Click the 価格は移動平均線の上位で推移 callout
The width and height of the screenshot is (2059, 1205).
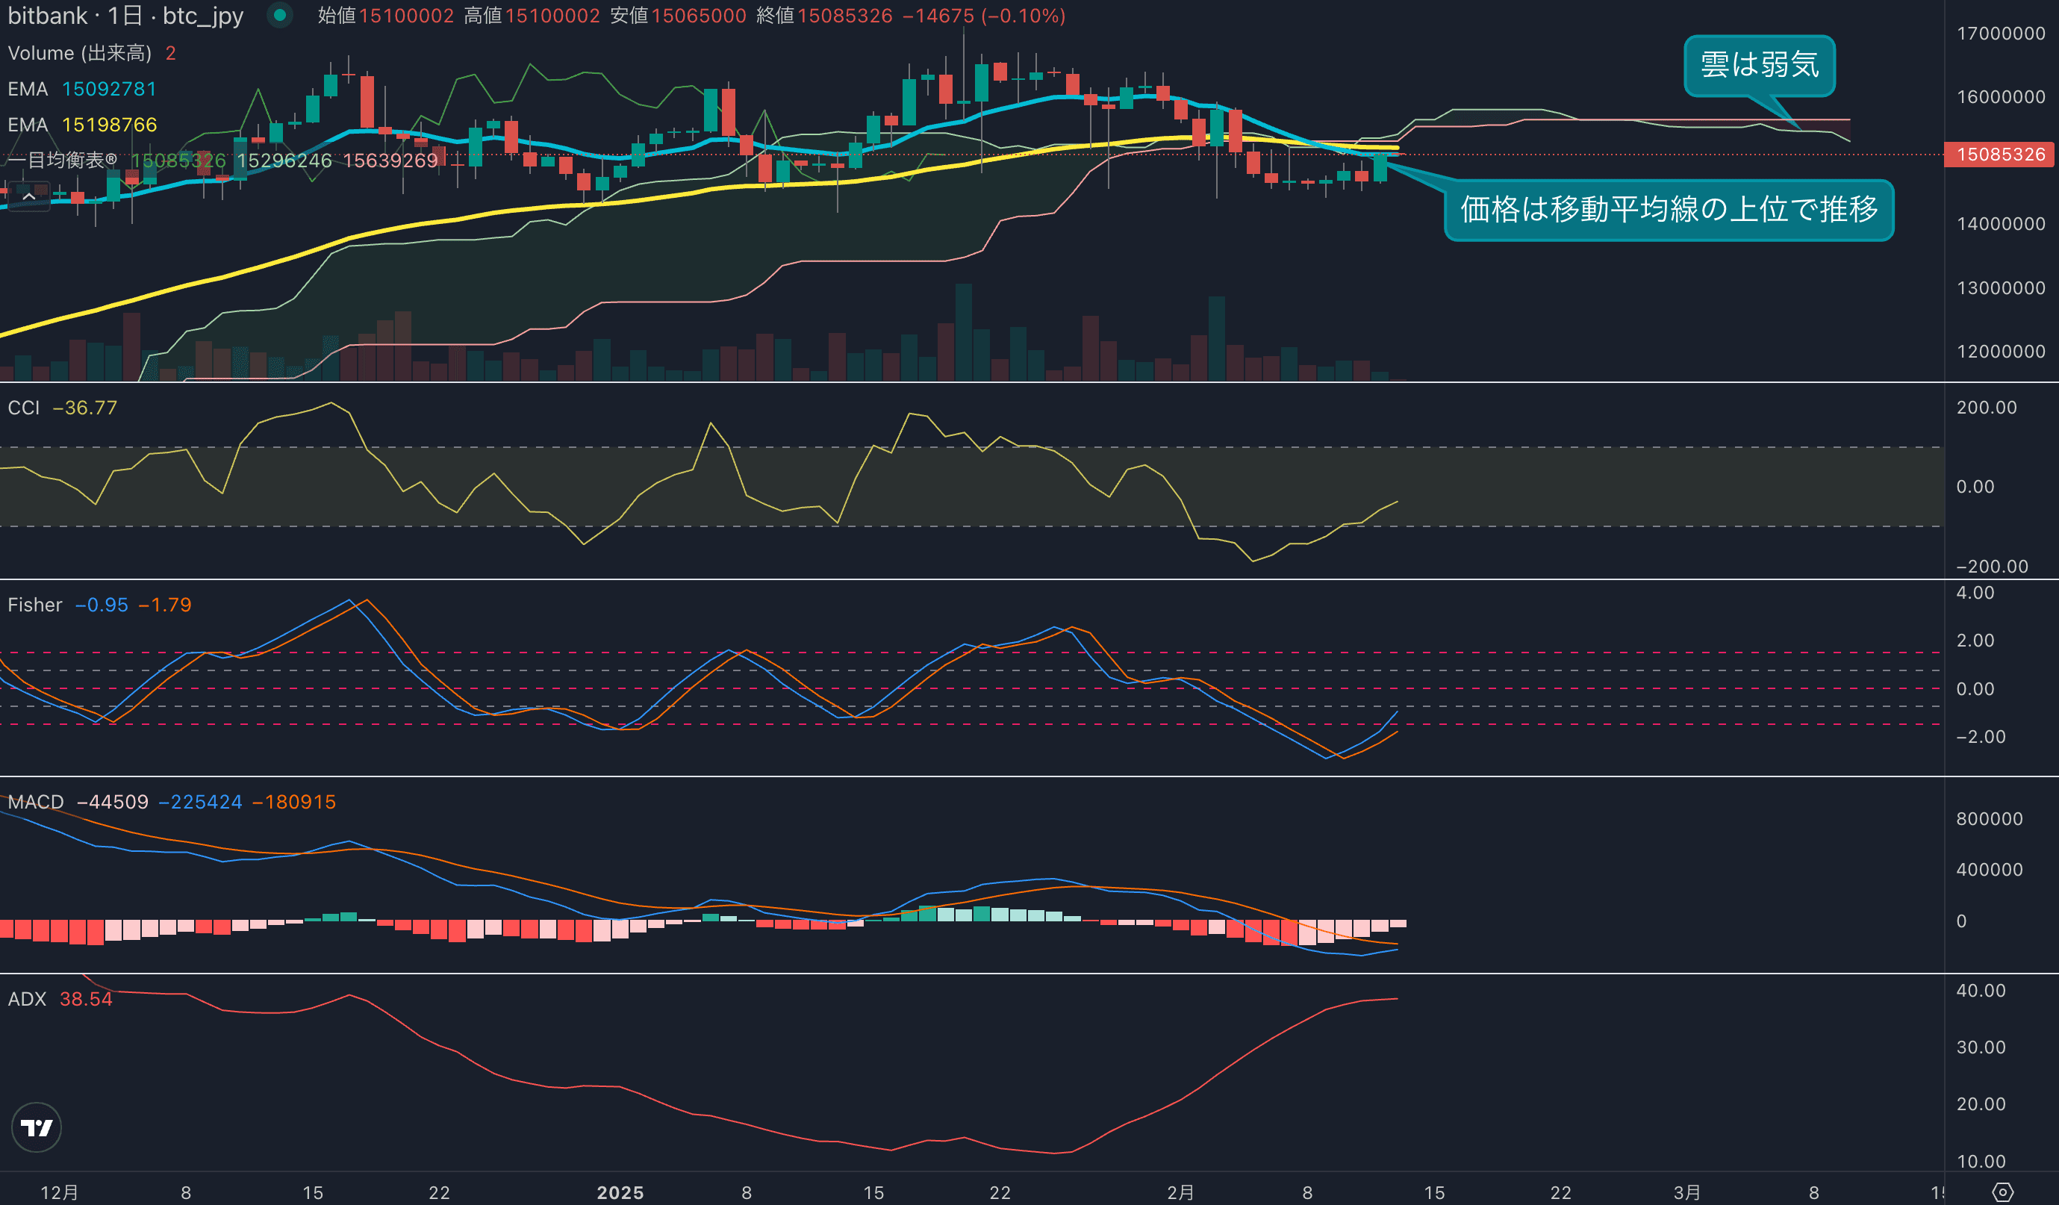[x=1669, y=210]
